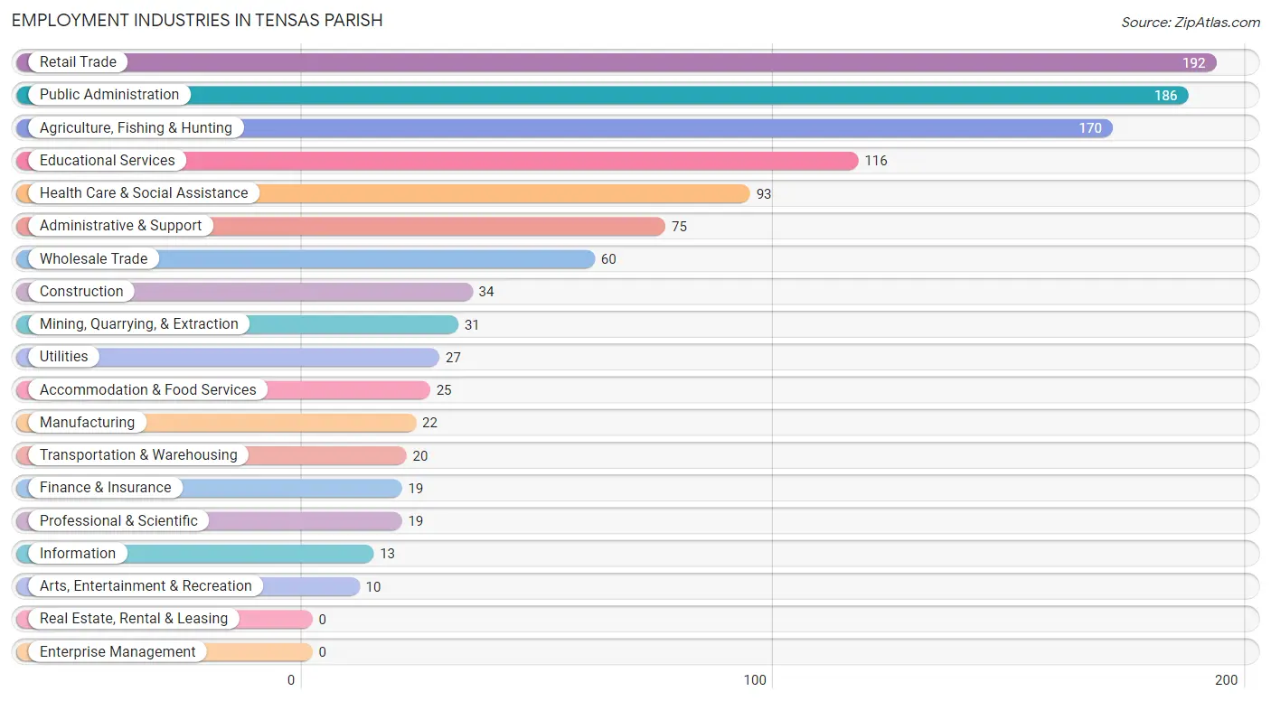Click the Transportation & Warehousing label

138,455
